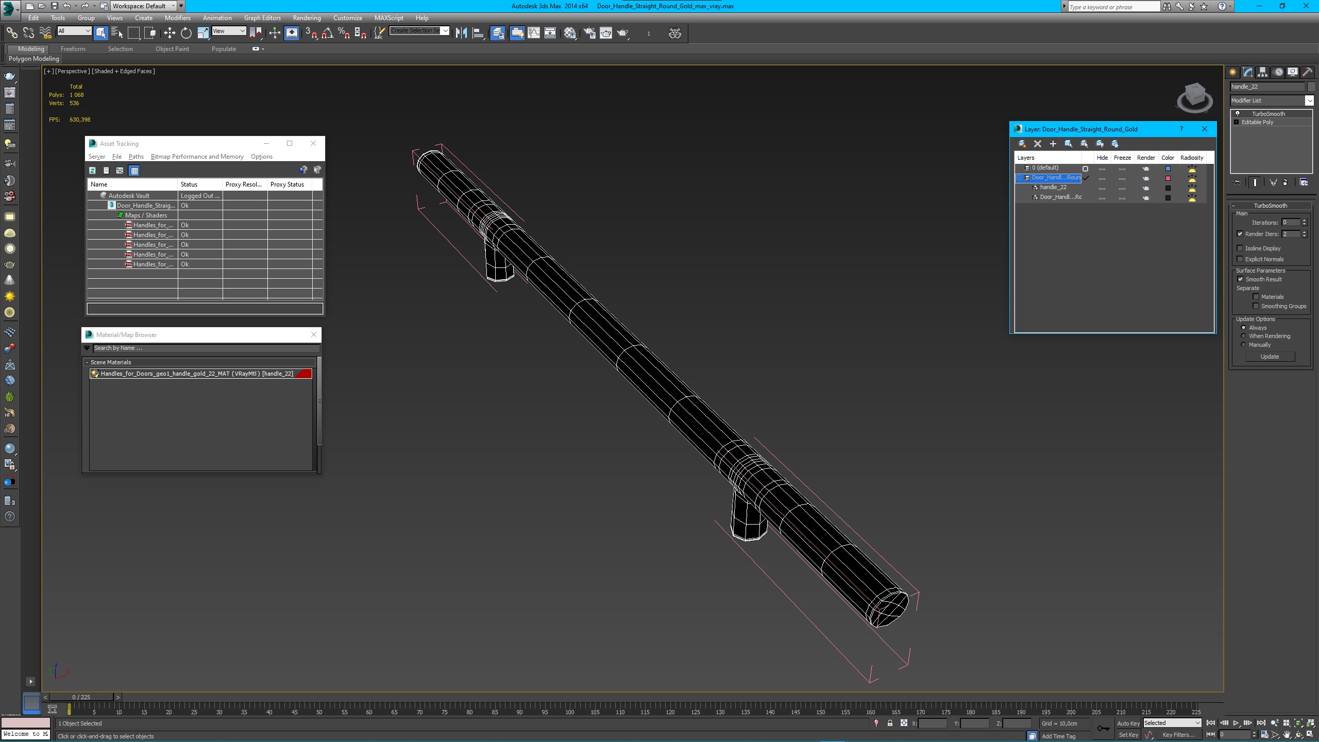Toggle the Angle Snap tool
The width and height of the screenshot is (1319, 742).
tap(327, 33)
